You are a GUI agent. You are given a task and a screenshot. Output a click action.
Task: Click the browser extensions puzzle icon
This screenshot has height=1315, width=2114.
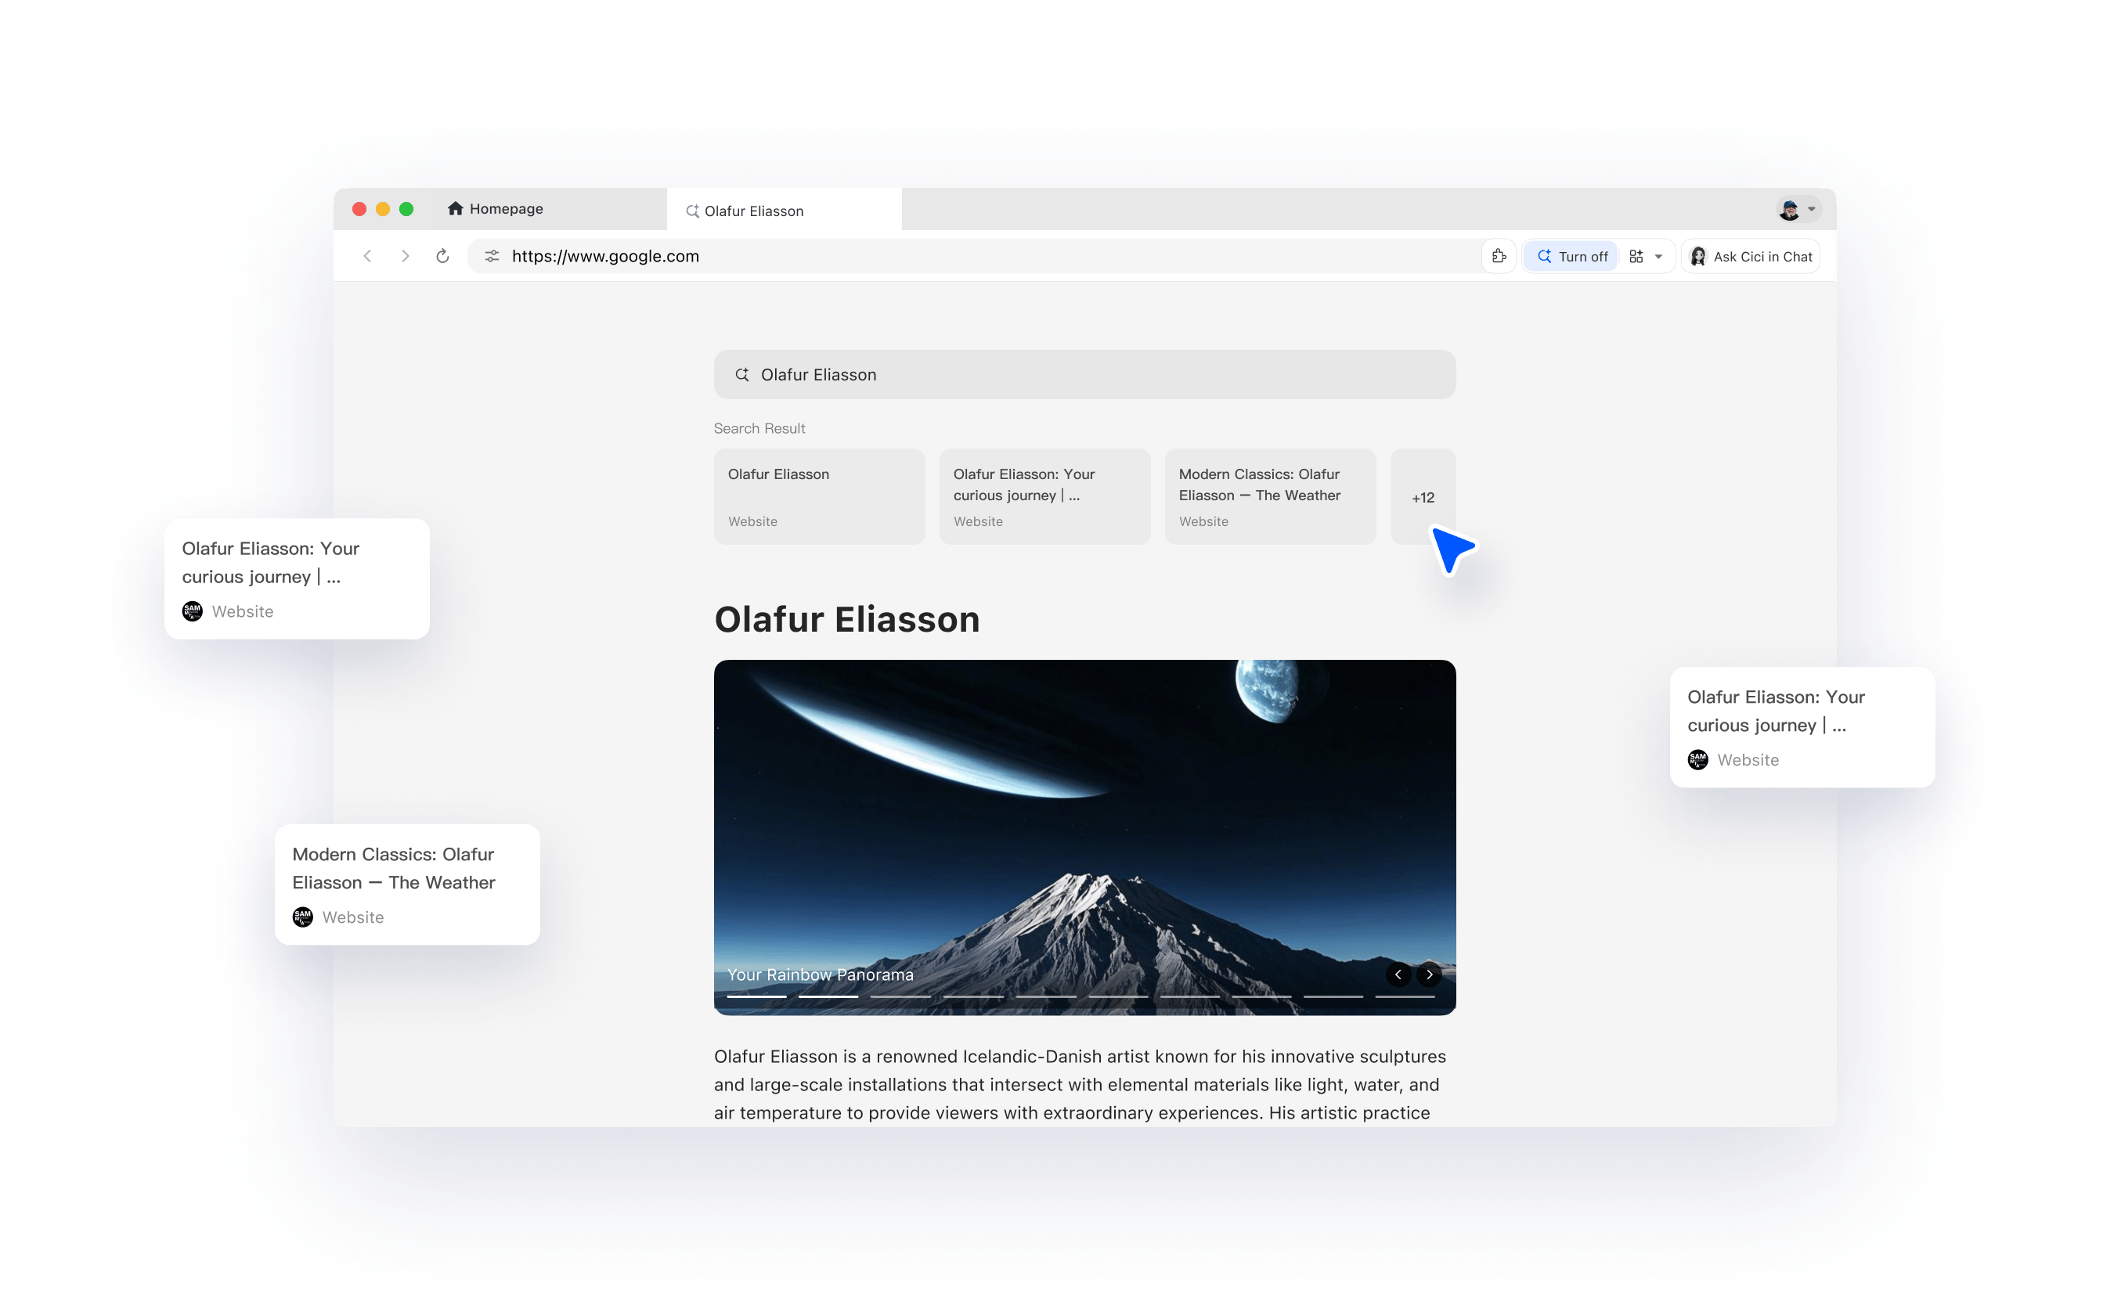tap(1499, 256)
